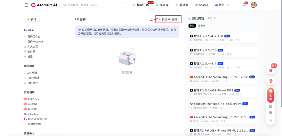Click tencent_hunyuan blue logo icon
Screen dimensions: 282x136
point(191,103)
